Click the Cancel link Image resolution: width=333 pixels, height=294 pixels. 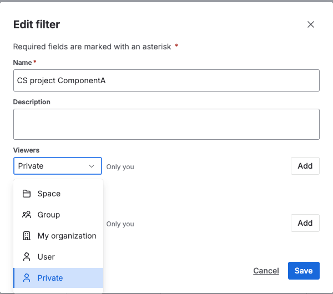[266, 271]
